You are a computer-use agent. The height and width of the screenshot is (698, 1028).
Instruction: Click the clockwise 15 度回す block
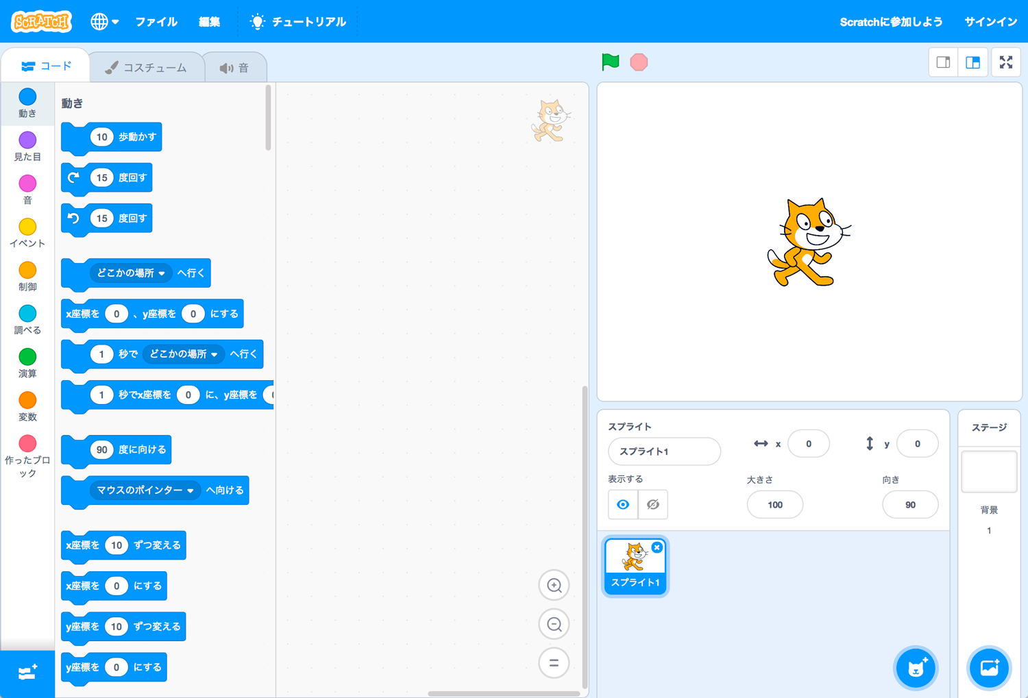click(x=107, y=178)
